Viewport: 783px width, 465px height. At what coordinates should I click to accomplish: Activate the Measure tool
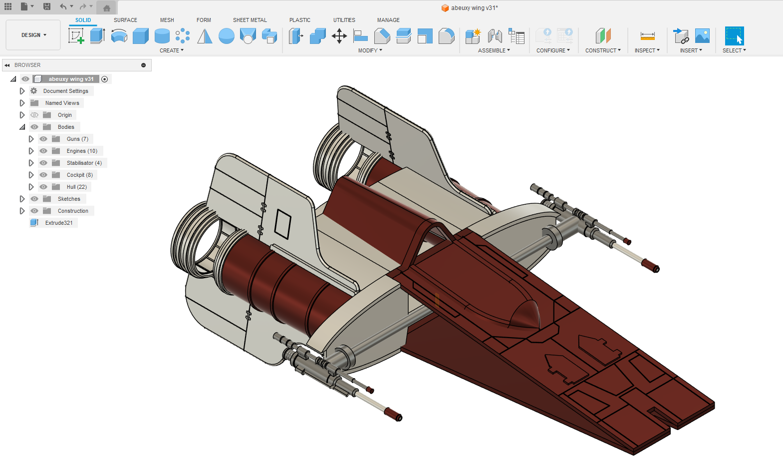pos(647,36)
